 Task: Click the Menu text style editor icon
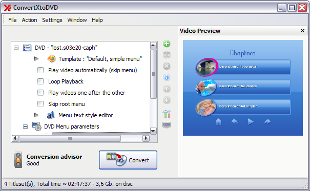pyautogui.click(x=51, y=115)
